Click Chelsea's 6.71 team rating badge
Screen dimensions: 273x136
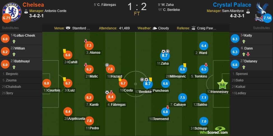tap(6, 18)
